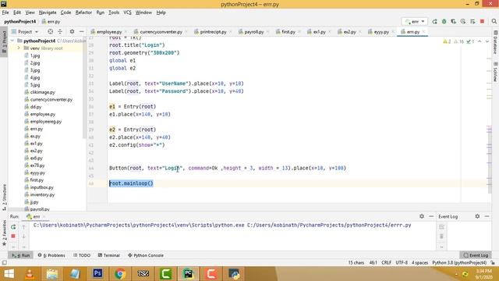The height and width of the screenshot is (281, 499).
Task: Open the Project view dropdown
Action: point(25,31)
